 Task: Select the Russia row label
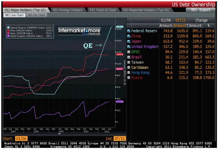137,78
